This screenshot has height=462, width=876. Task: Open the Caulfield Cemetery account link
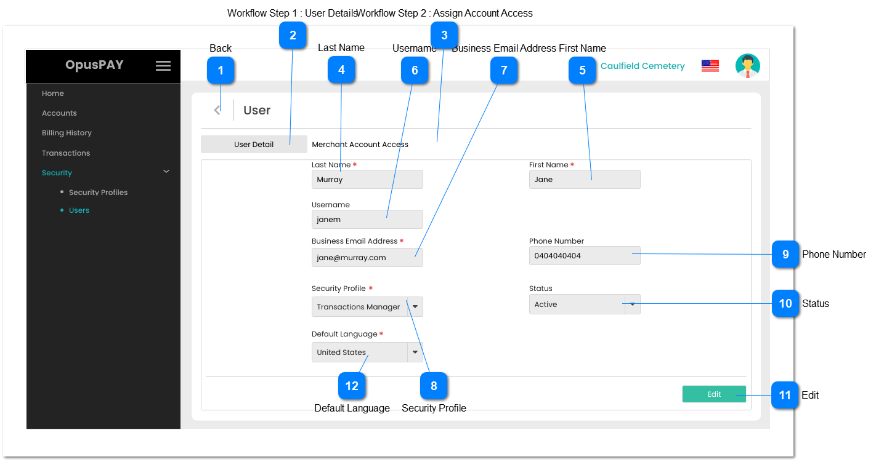point(643,65)
